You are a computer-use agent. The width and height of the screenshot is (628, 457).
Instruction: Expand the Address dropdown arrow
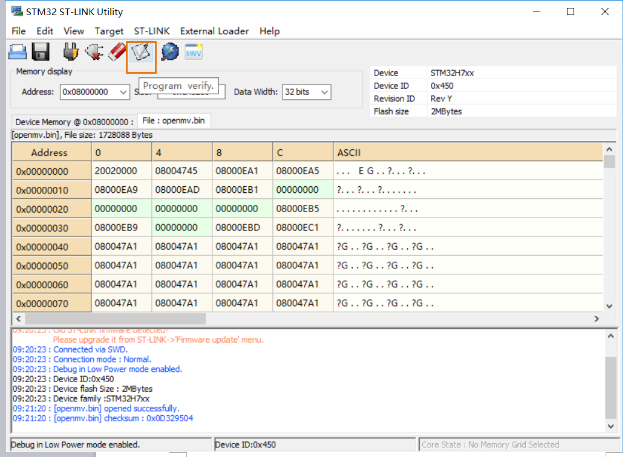(x=123, y=92)
